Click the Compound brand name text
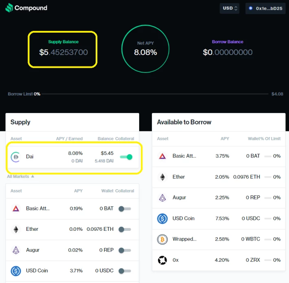289x283 pixels. tap(31, 8)
